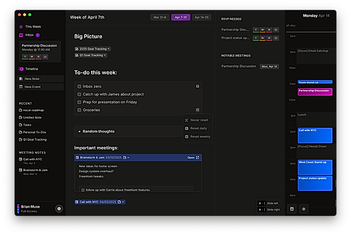The height and width of the screenshot is (235, 351).
Task: Click file icon on 2025 Goal Tracking chip
Action: [x=77, y=49]
